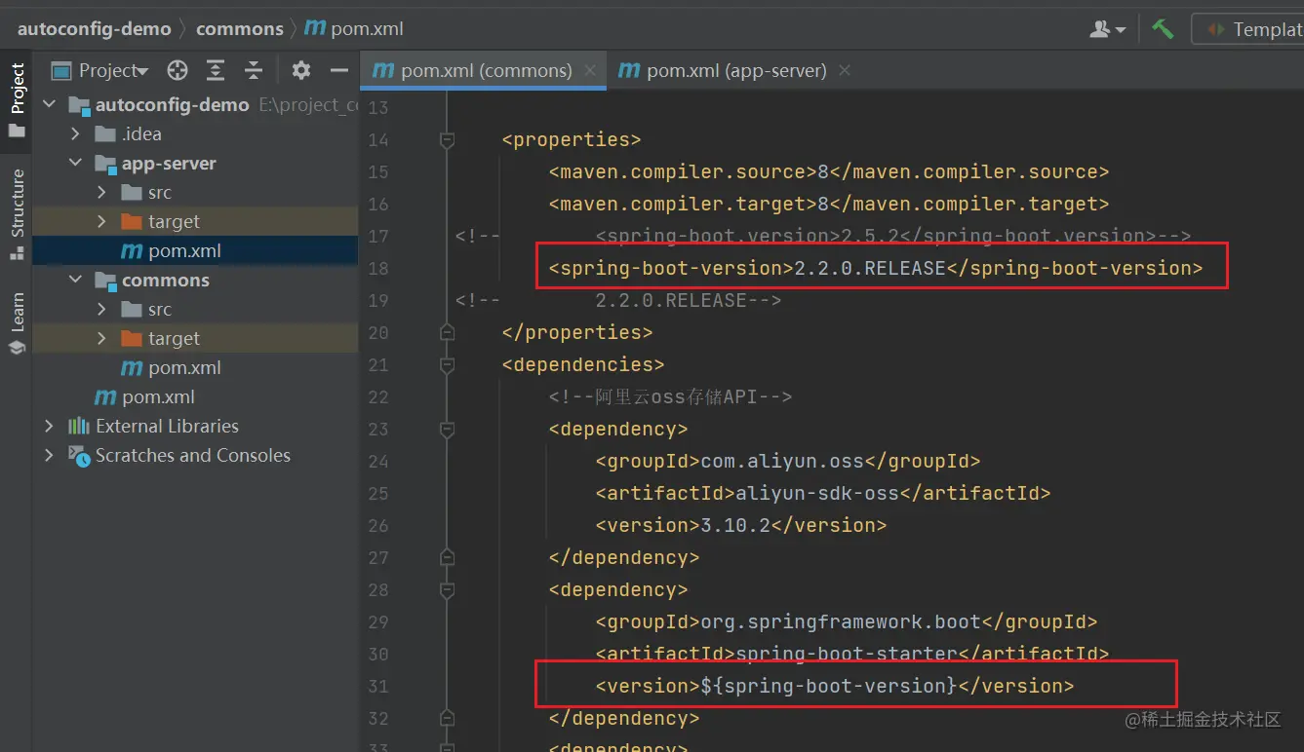Click the locate-in-project target icon
This screenshot has width=1304, height=752.
(177, 70)
